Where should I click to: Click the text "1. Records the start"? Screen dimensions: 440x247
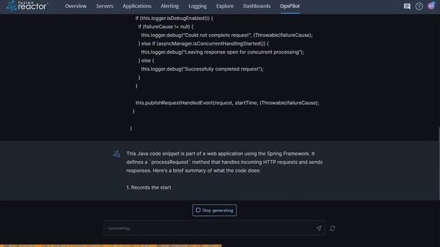pyautogui.click(x=148, y=187)
